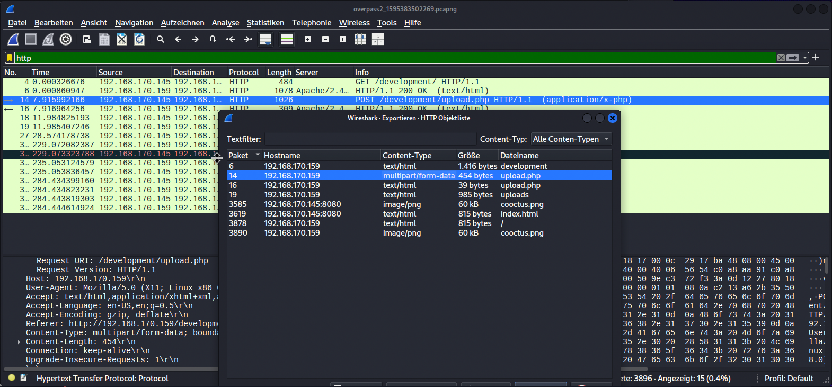Viewport: 832px width, 387px height.
Task: Clear the http display filter
Action: [781, 58]
